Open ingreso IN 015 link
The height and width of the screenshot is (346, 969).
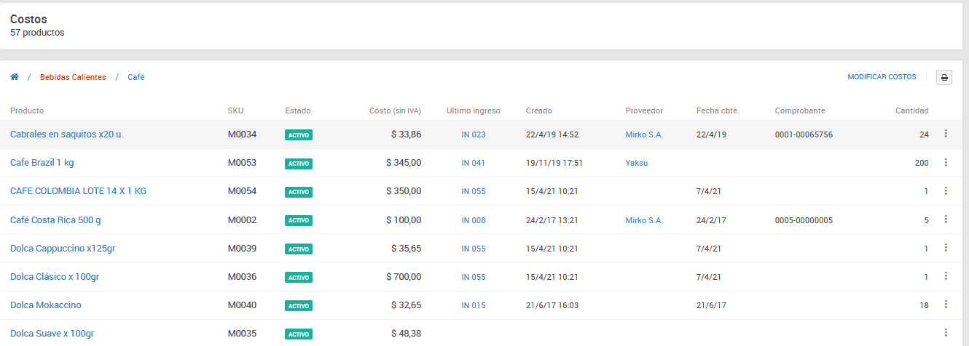point(474,305)
